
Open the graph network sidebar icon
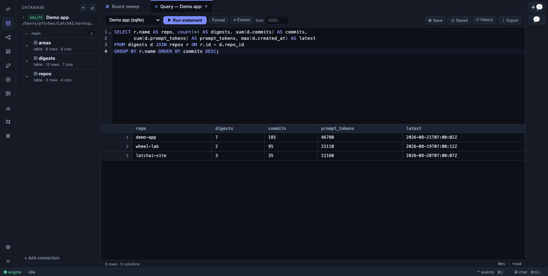click(x=8, y=122)
